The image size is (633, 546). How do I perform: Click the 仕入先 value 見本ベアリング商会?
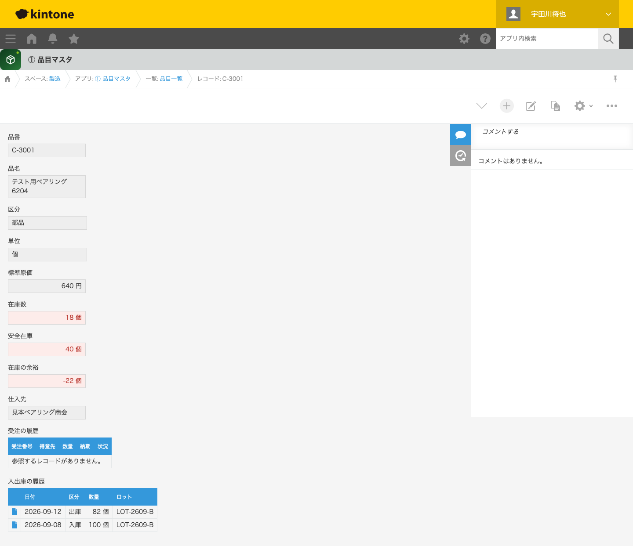47,412
